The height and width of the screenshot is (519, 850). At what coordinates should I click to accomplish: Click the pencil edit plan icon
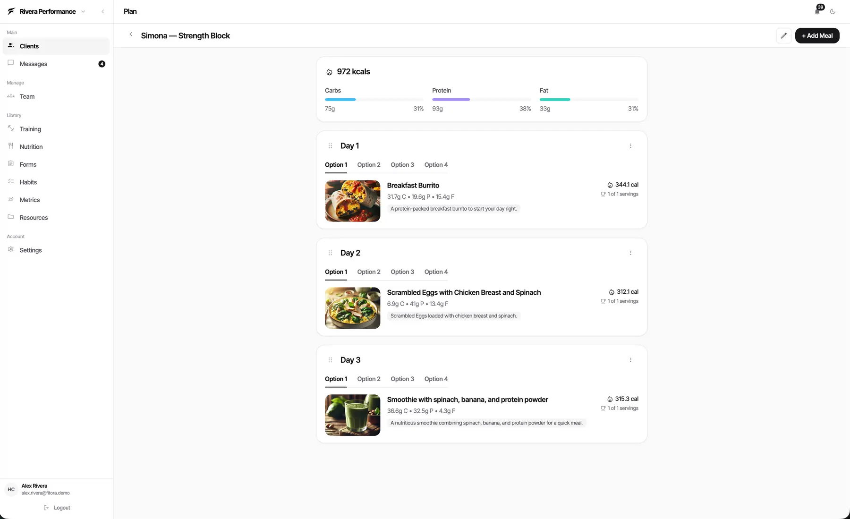tap(783, 35)
